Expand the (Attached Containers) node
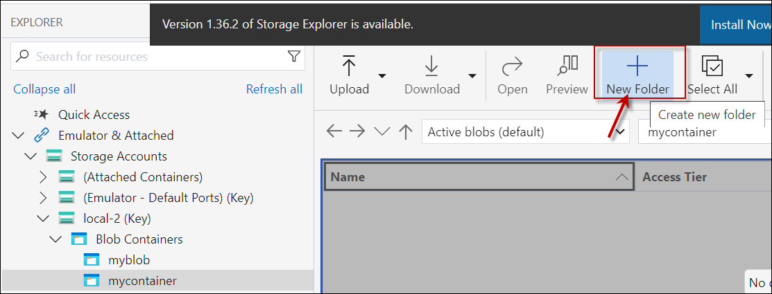 pyautogui.click(x=44, y=177)
